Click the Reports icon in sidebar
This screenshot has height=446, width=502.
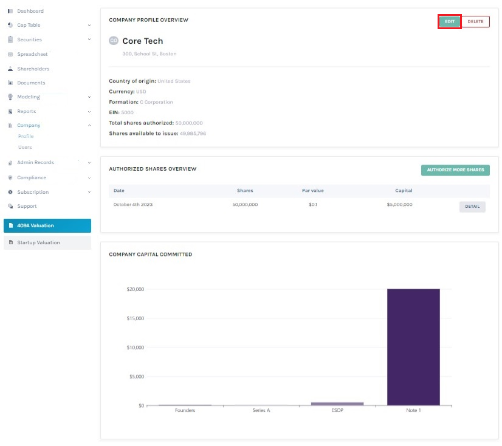10,111
